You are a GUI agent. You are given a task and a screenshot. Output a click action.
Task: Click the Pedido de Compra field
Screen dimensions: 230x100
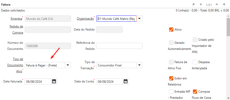[48, 30]
